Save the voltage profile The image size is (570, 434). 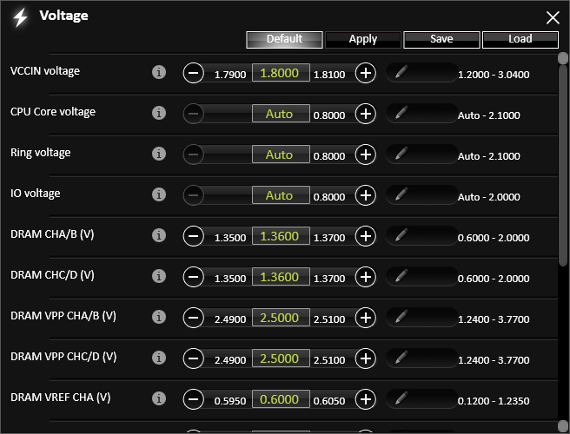point(441,39)
